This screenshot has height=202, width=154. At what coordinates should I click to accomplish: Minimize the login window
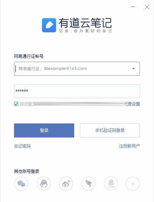133,7
